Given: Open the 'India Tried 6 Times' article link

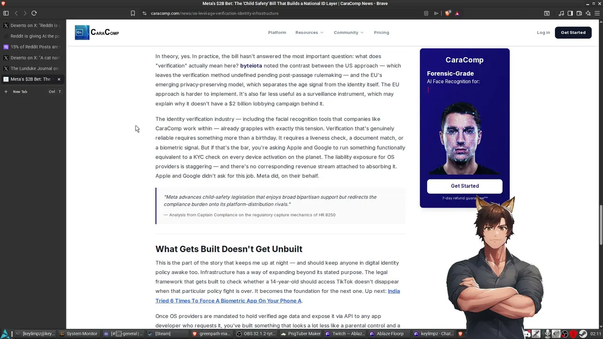Looking at the screenshot, I should [277, 296].
